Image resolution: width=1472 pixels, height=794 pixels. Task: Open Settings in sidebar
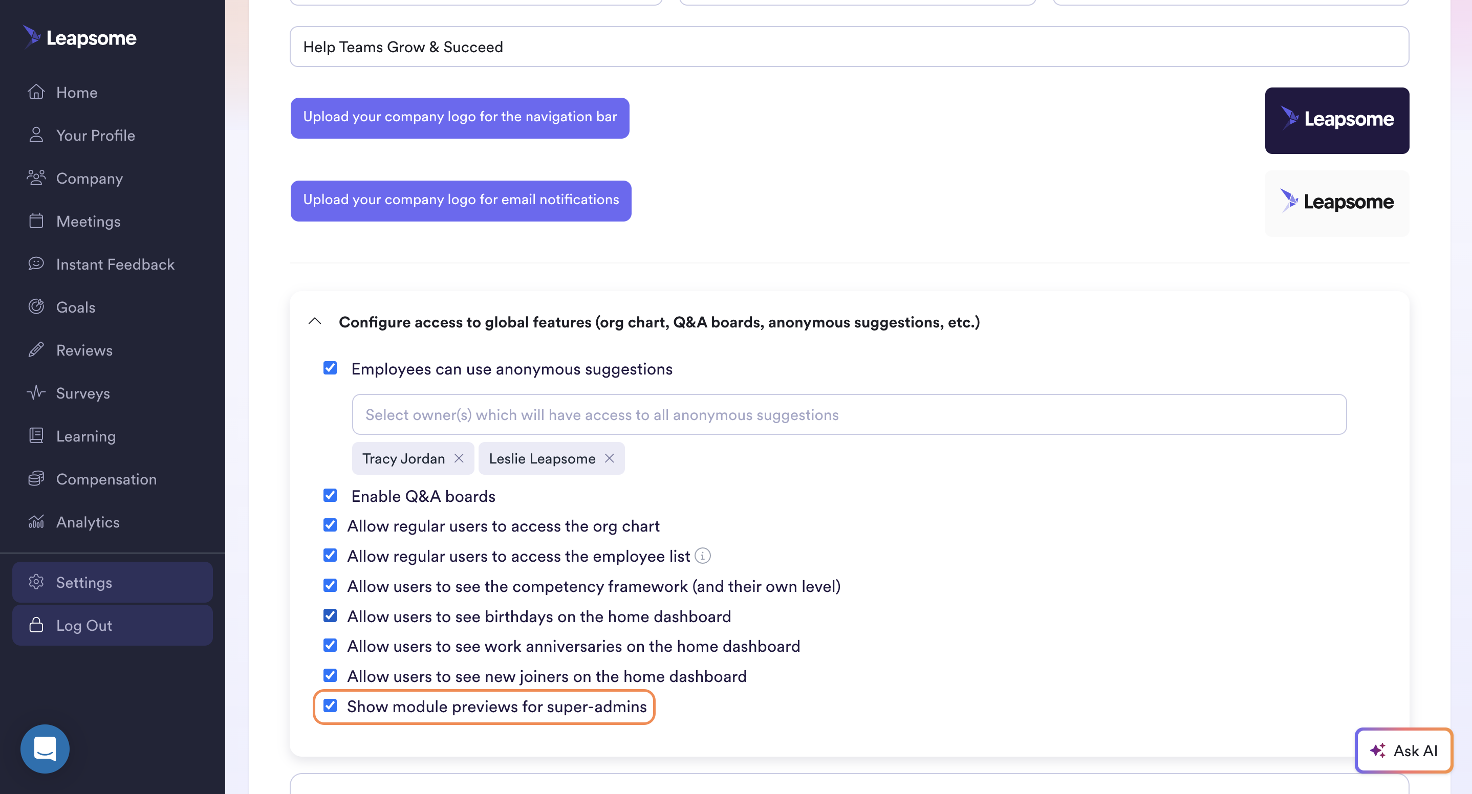coord(113,582)
